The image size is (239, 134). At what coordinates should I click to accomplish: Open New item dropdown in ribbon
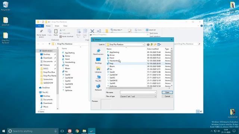tap(117, 30)
